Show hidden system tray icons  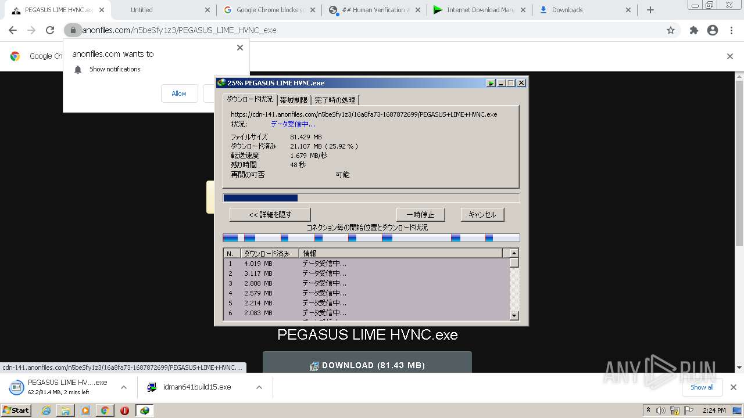[x=648, y=410]
